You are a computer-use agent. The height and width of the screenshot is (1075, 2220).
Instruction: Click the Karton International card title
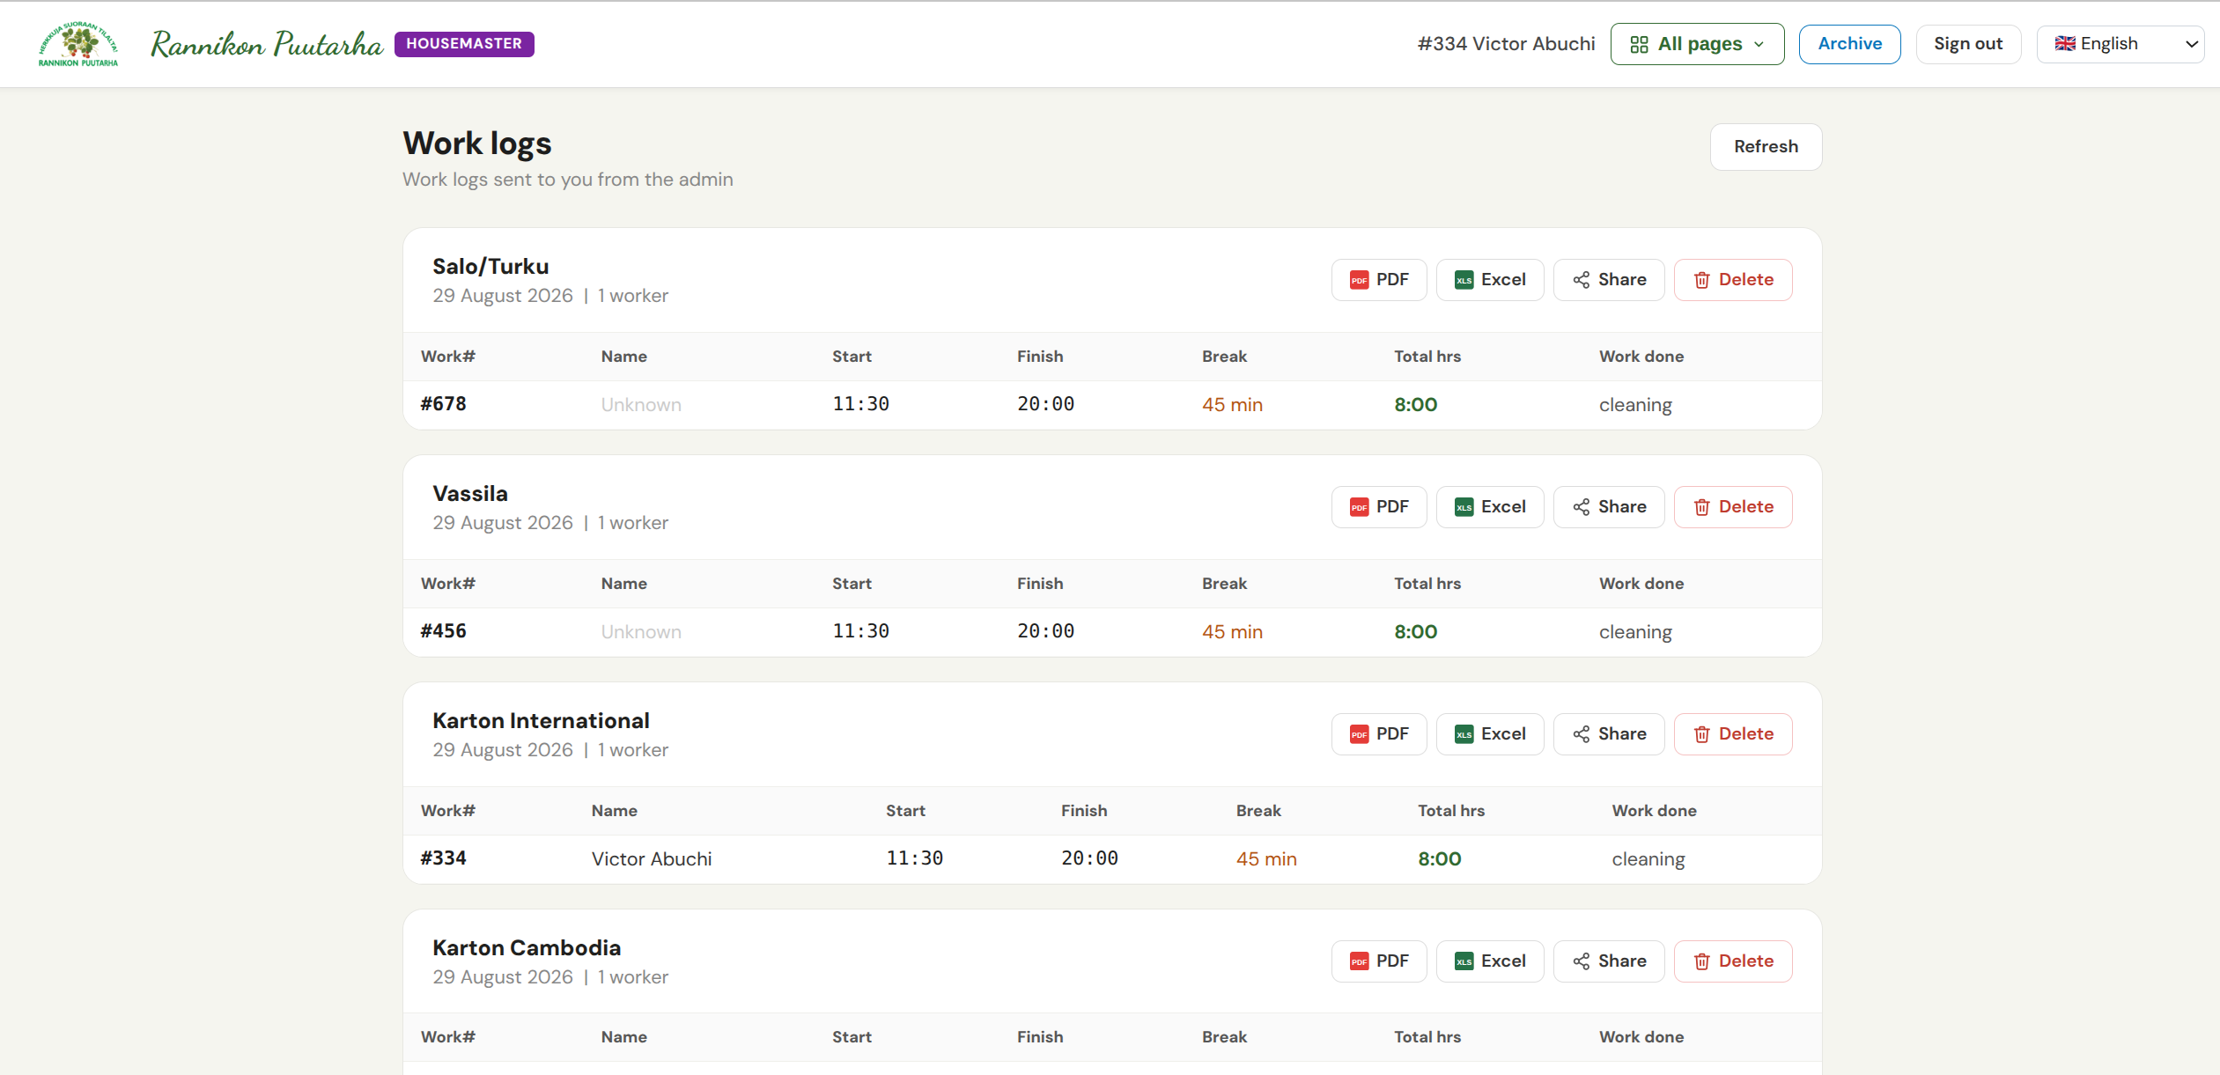tap(541, 721)
